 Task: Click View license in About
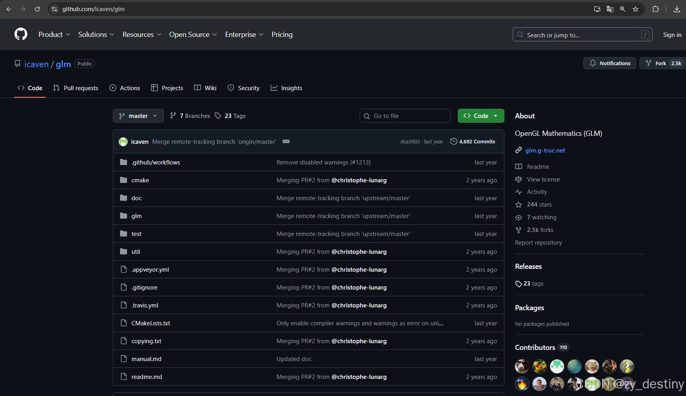tap(543, 180)
